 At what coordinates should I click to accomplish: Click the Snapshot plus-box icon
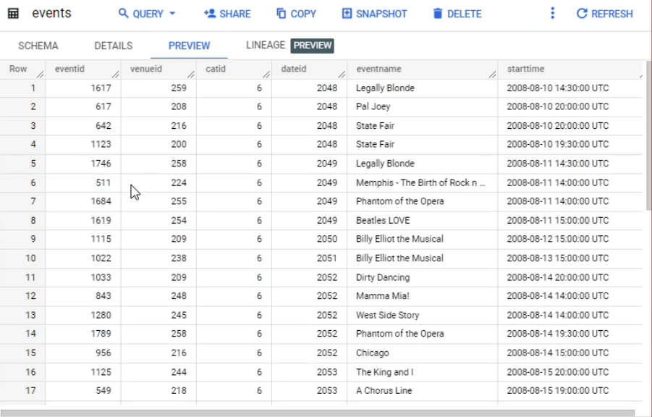pyautogui.click(x=347, y=13)
